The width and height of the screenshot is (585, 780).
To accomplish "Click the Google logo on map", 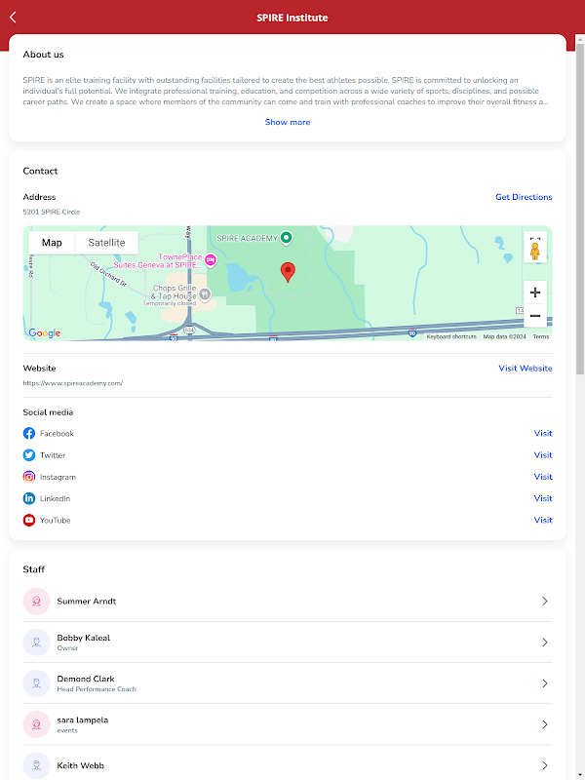I will coord(44,333).
